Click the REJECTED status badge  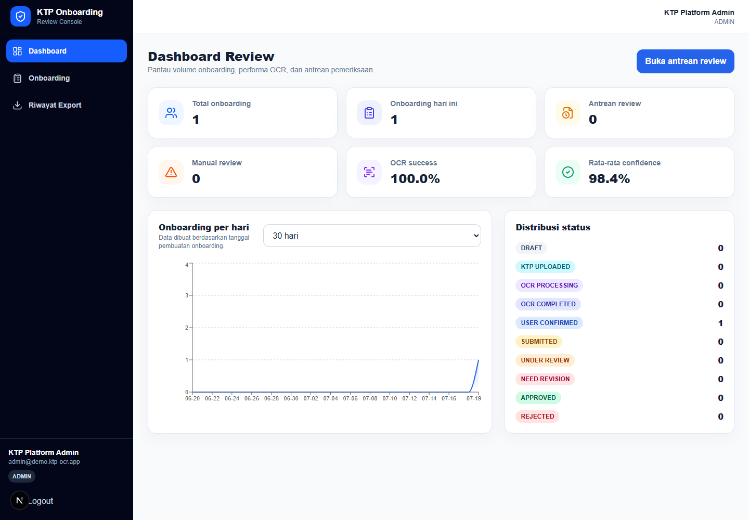(x=537, y=417)
